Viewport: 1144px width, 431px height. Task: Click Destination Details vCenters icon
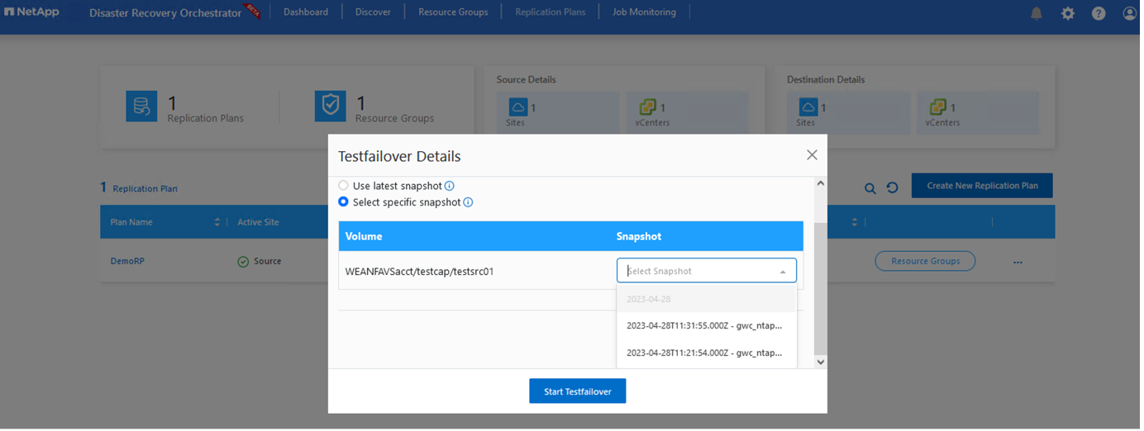[x=939, y=107]
